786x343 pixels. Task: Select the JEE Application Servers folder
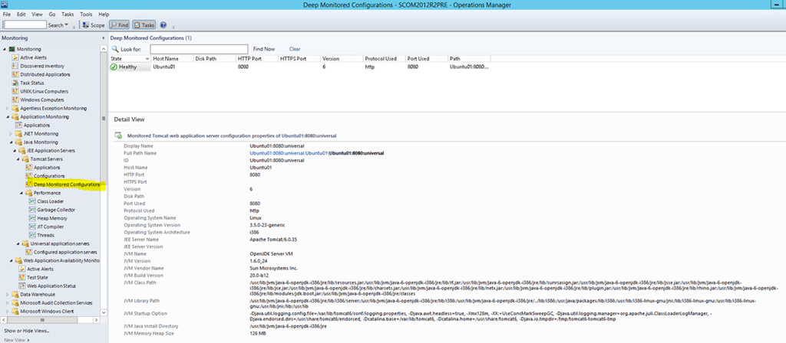(x=51, y=151)
